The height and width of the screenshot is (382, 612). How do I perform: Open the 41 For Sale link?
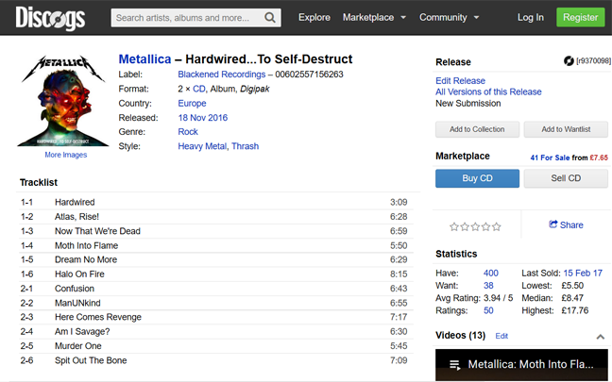coord(550,158)
